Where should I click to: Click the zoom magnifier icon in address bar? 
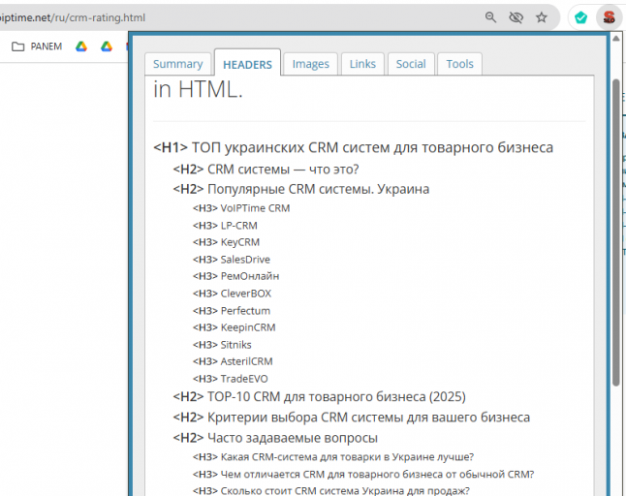point(490,17)
